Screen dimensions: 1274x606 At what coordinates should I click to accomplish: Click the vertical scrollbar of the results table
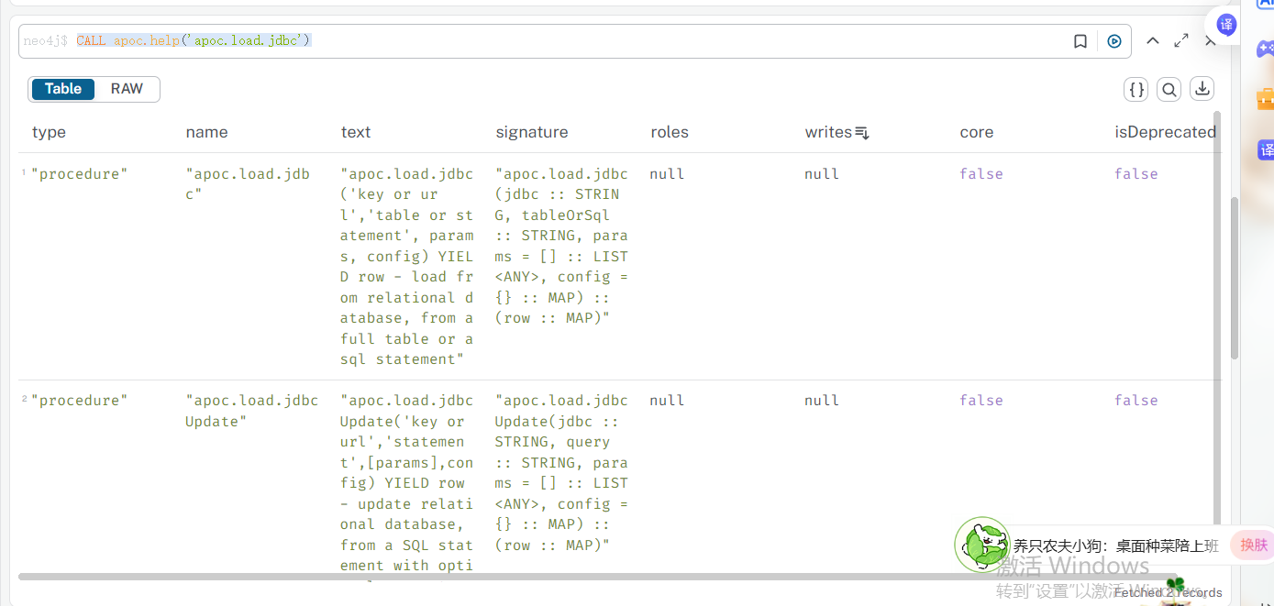pyautogui.click(x=1217, y=275)
